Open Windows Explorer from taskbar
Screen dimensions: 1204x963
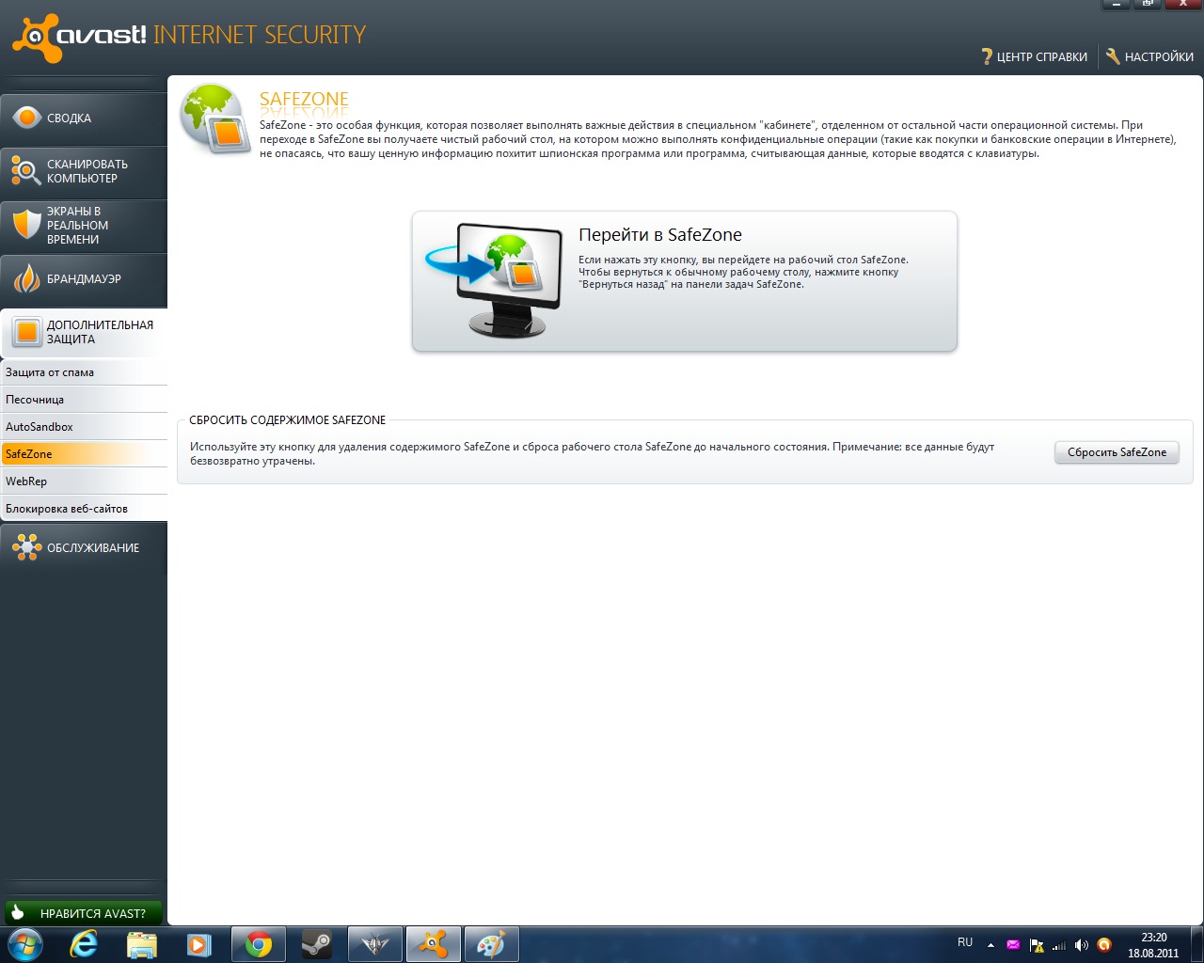point(142,944)
